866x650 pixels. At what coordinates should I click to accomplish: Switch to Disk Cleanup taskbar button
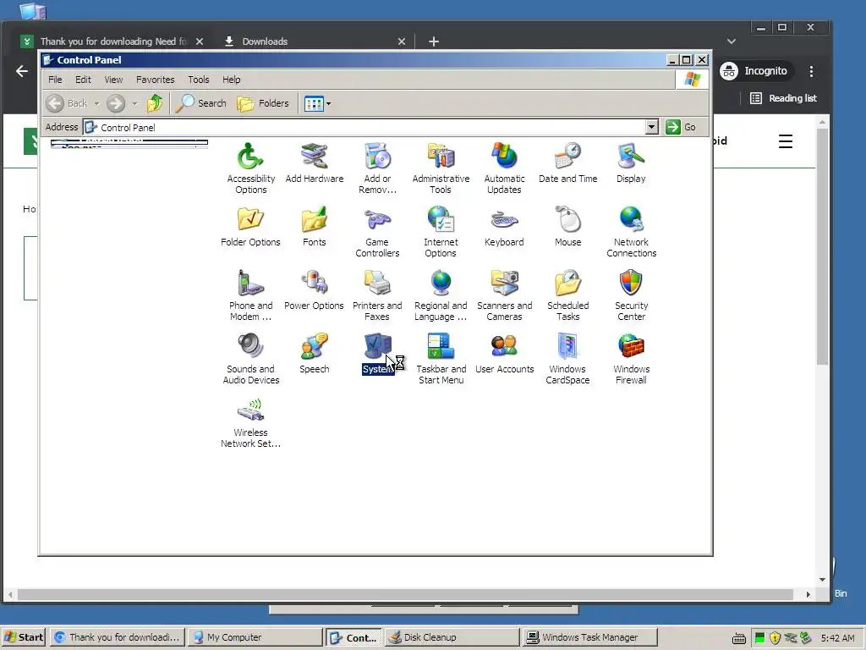(x=452, y=637)
